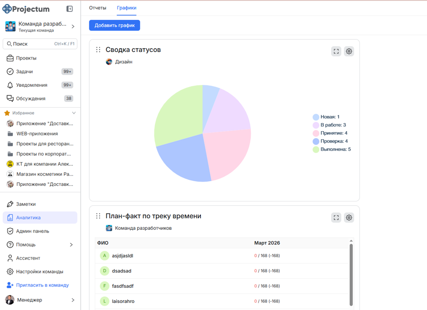Switch to the Отчеты tab
Image resolution: width=427 pixels, height=310 pixels.
[97, 8]
